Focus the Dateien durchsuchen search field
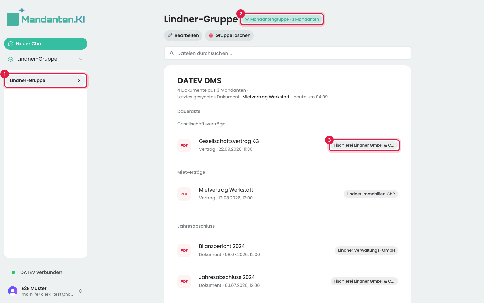The image size is (484, 303). pyautogui.click(x=288, y=53)
